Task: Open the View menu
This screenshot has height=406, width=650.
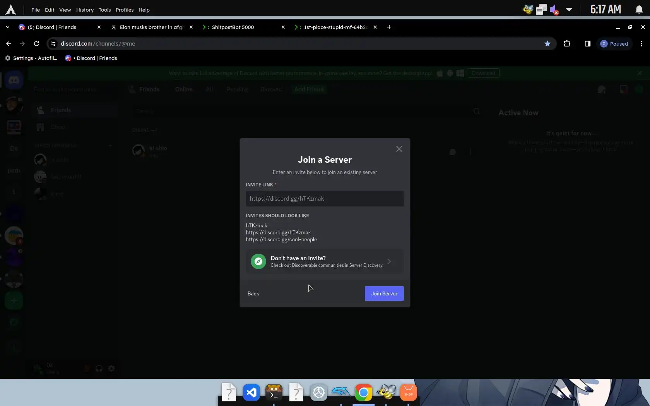Action: pyautogui.click(x=65, y=10)
